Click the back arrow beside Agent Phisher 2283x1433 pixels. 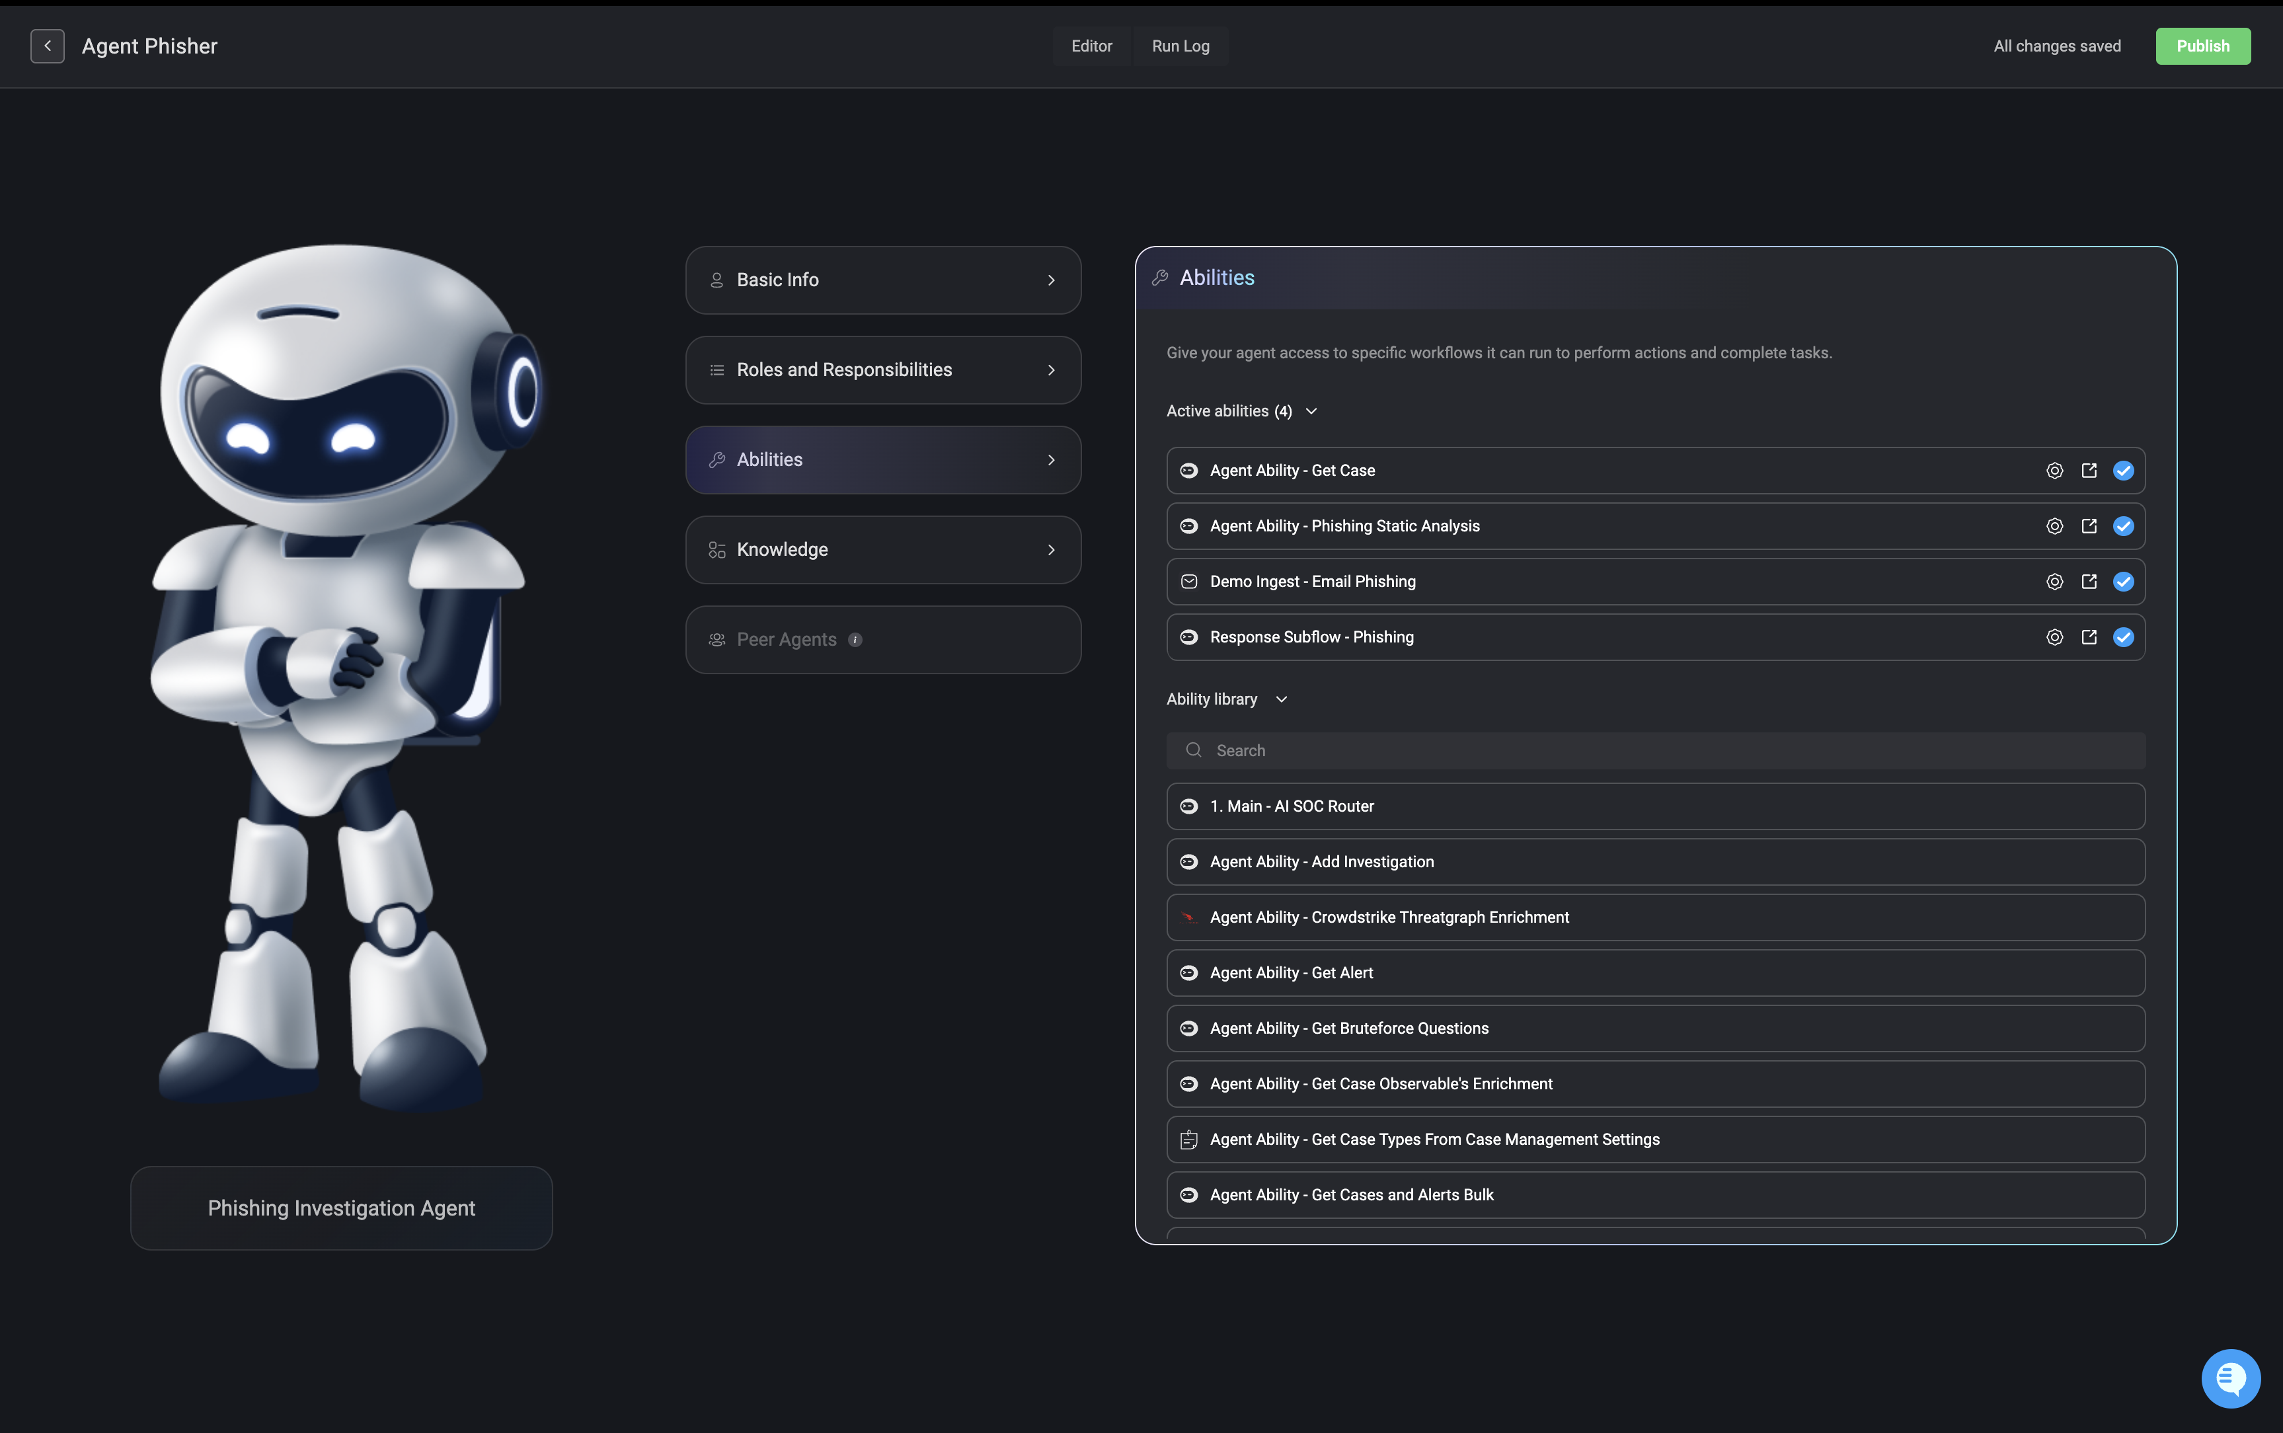pos(48,46)
